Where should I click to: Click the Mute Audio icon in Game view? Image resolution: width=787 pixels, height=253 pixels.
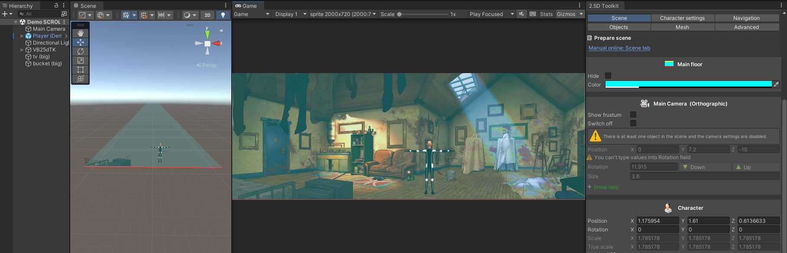521,14
